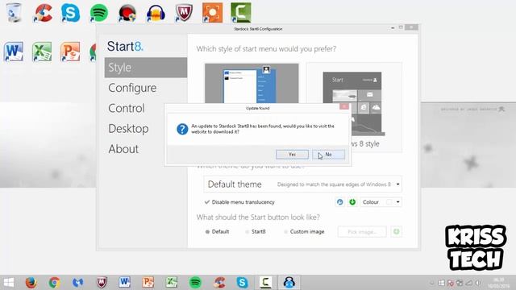This screenshot has width=516, height=290.
Task: Choose the Windows 8 style menu thumbnail
Action: tap(354, 107)
